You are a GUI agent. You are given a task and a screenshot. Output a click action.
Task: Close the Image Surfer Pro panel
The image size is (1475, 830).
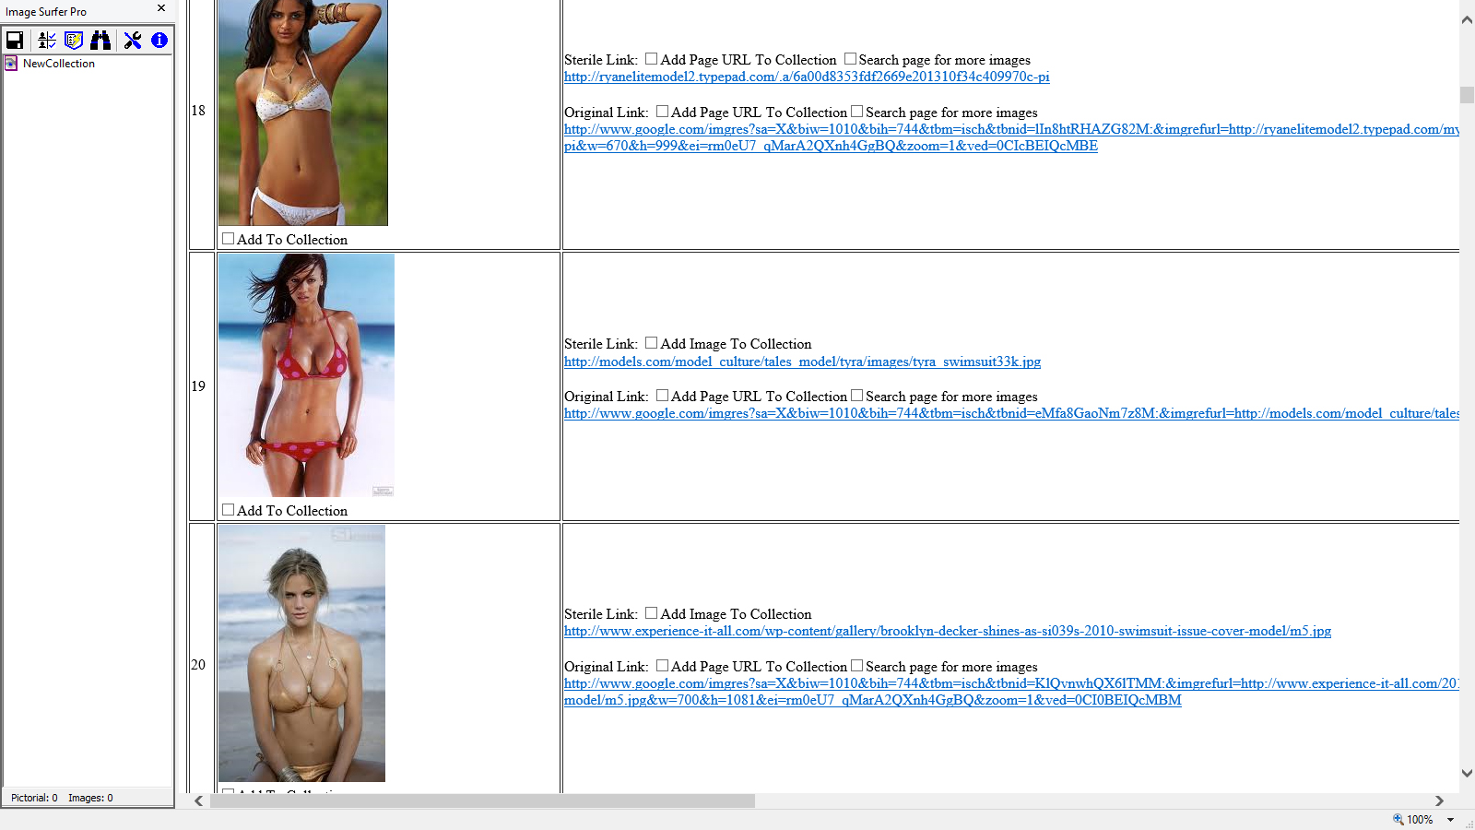pos(161,8)
